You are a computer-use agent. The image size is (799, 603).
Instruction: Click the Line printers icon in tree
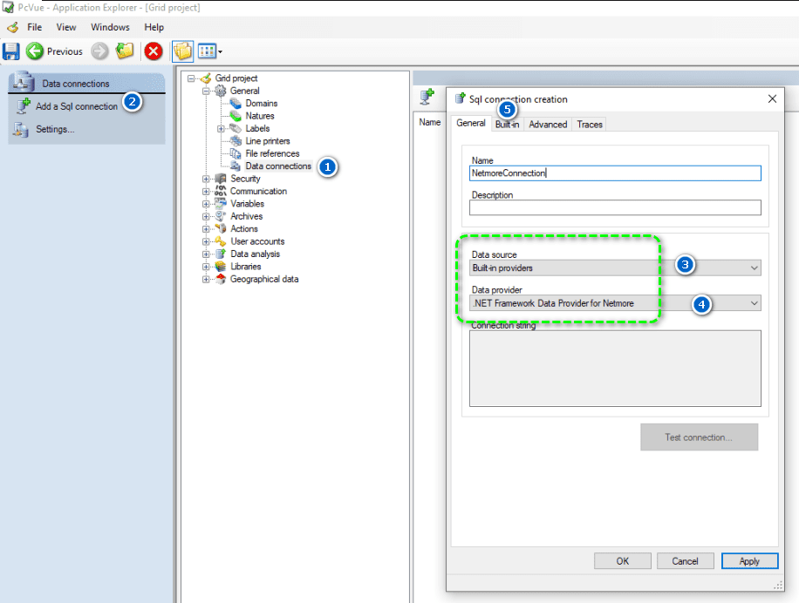[236, 141]
